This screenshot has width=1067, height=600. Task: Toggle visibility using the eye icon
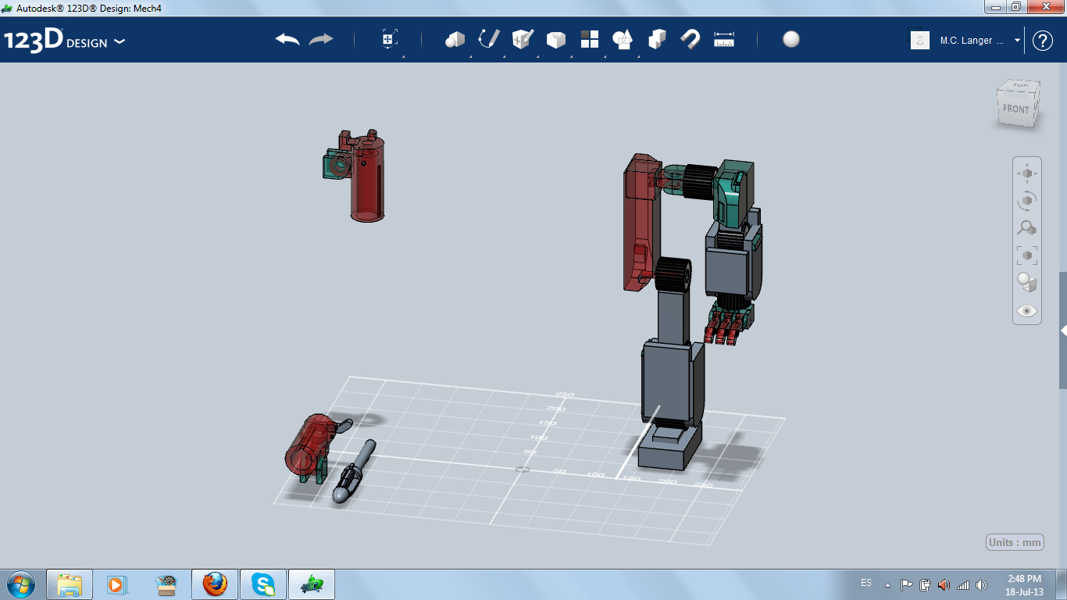1026,310
